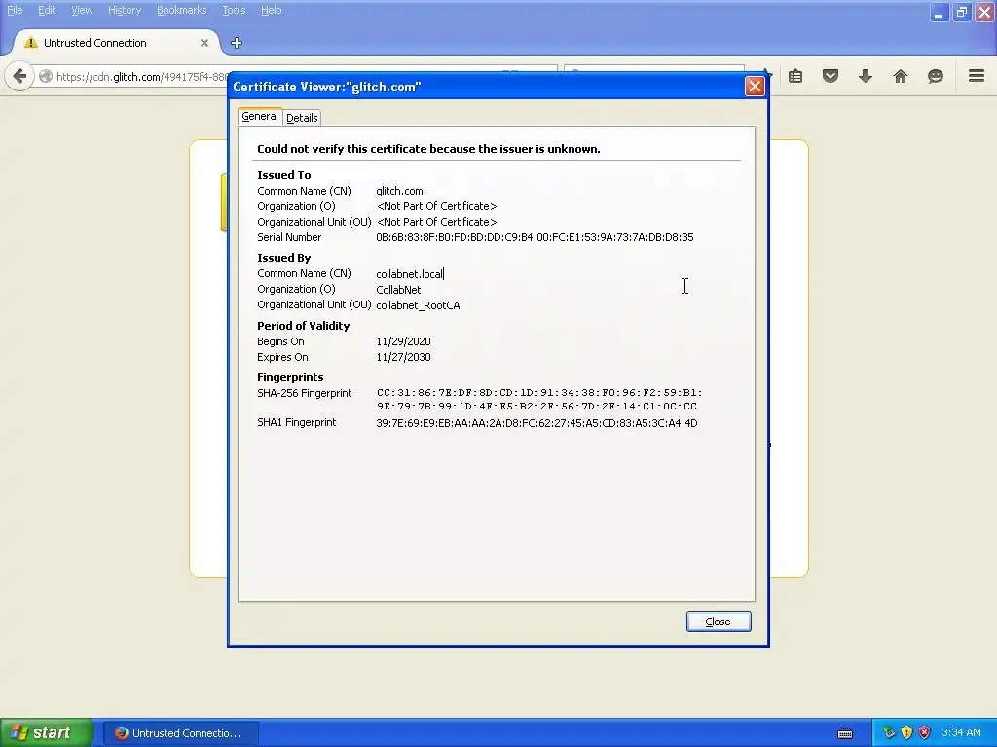Image resolution: width=997 pixels, height=747 pixels.
Task: Click the Windows start button
Action: pos(47,732)
